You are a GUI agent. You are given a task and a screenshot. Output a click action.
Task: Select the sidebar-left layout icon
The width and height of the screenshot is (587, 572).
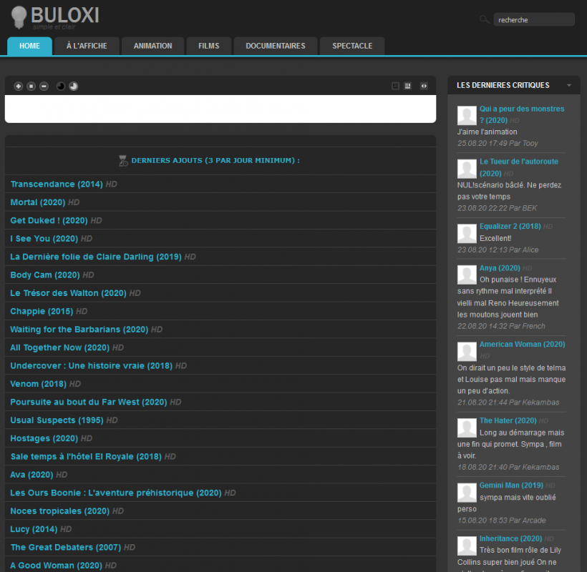coord(395,86)
